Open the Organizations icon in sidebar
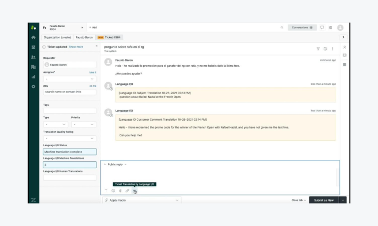The height and width of the screenshot is (226, 378). tap(33, 67)
